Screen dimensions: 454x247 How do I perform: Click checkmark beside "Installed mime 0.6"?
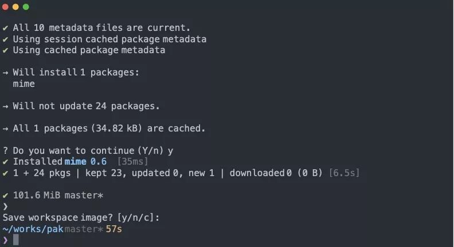pyautogui.click(x=5, y=162)
